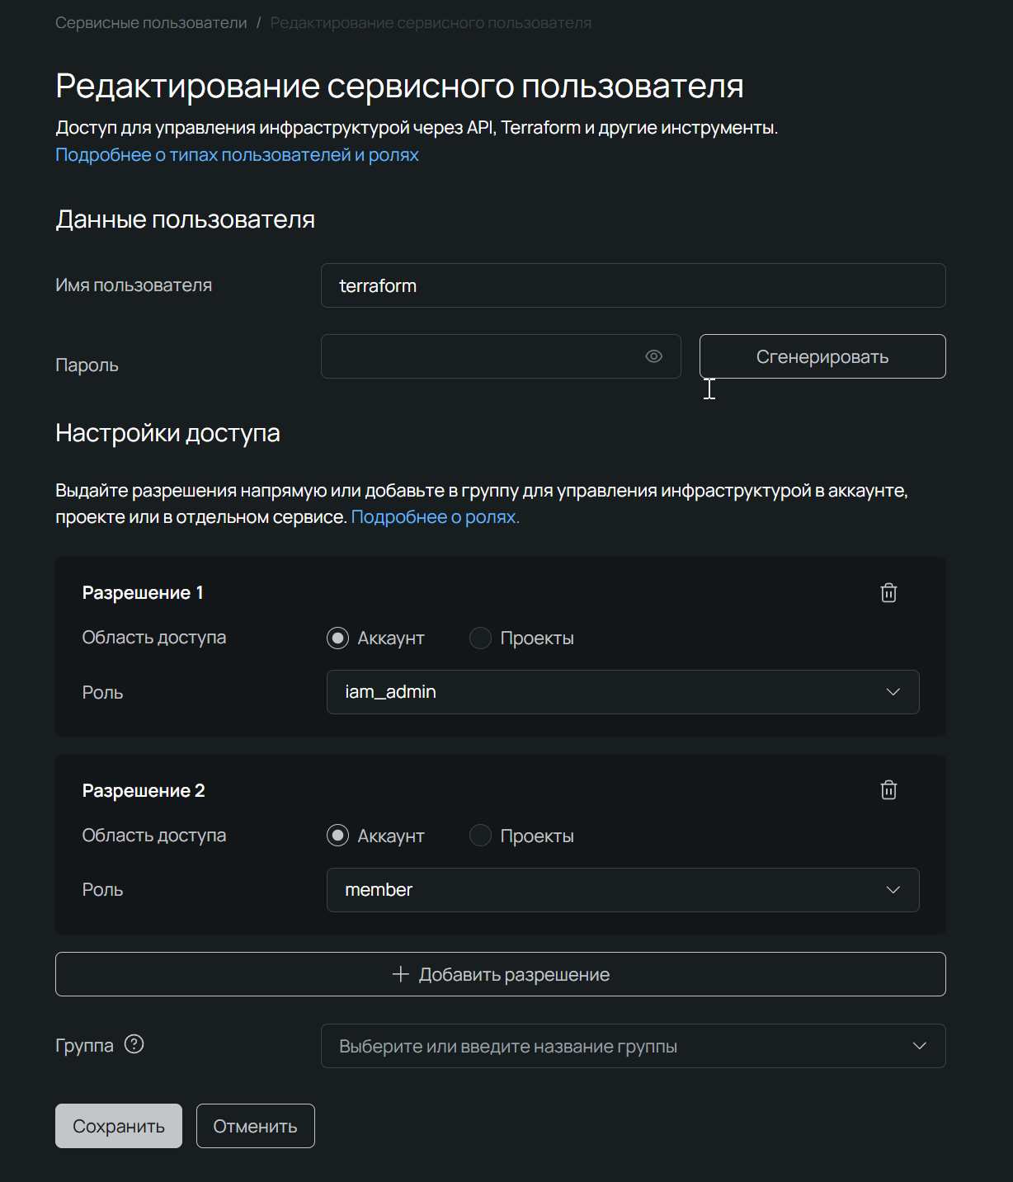The height and width of the screenshot is (1182, 1013).
Task: Toggle password visibility with the eye icon
Action: [653, 356]
